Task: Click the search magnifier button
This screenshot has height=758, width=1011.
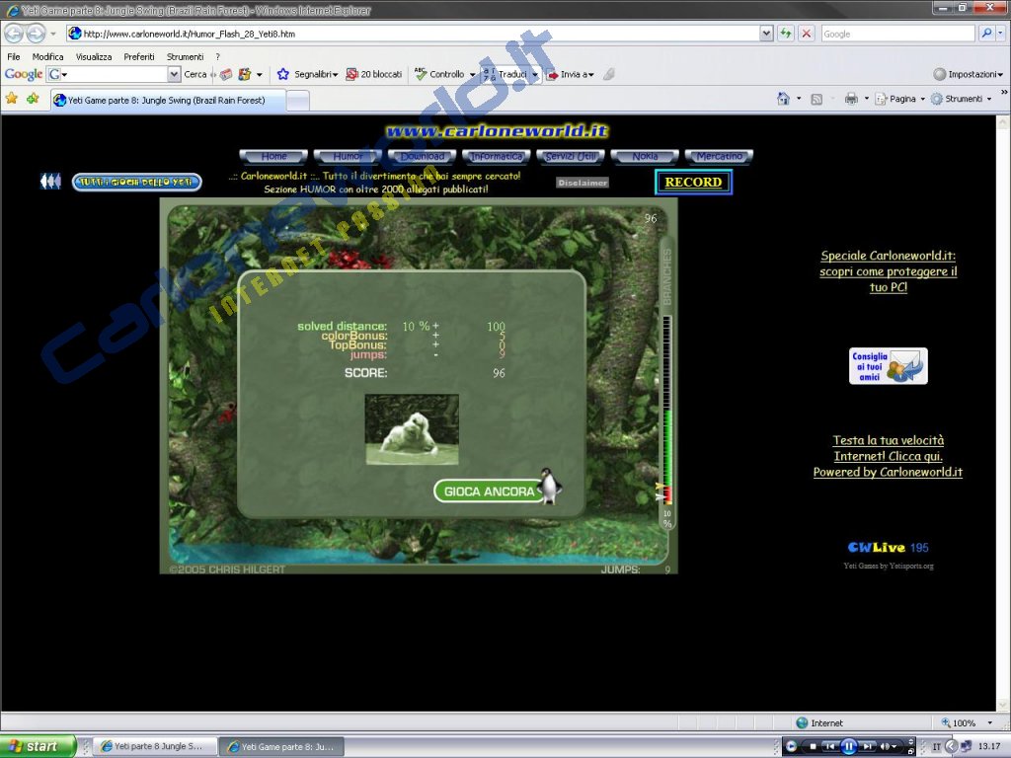Action: 986,34
